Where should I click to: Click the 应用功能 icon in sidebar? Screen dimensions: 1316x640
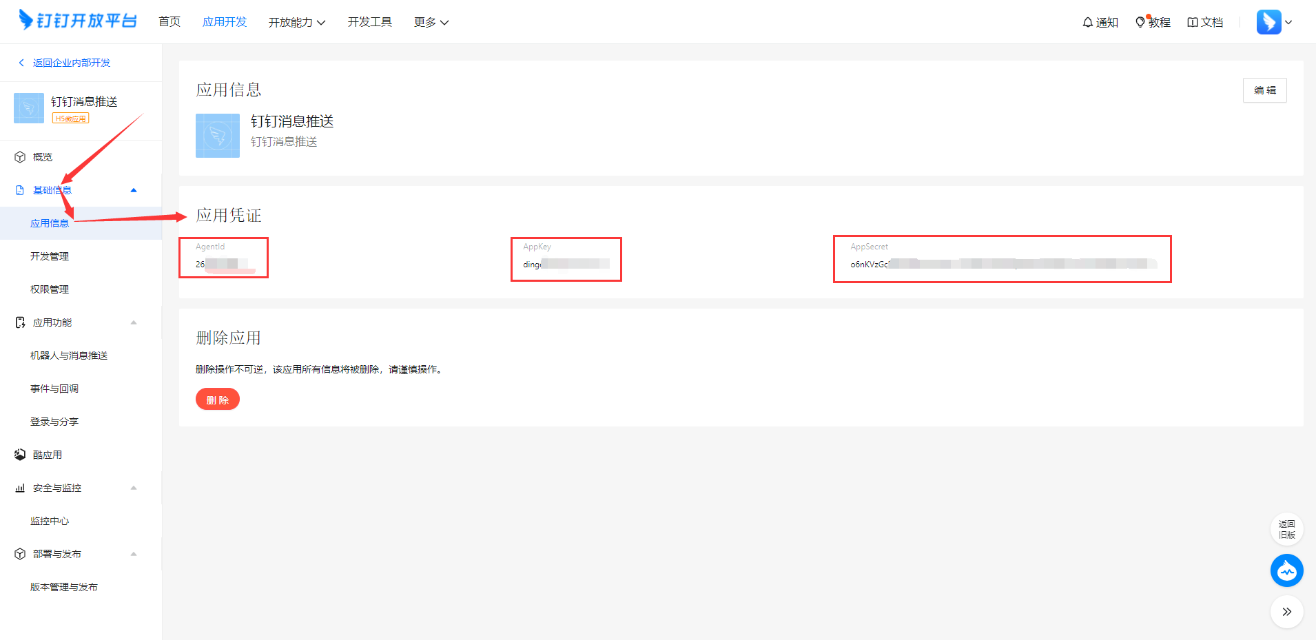[x=20, y=322]
